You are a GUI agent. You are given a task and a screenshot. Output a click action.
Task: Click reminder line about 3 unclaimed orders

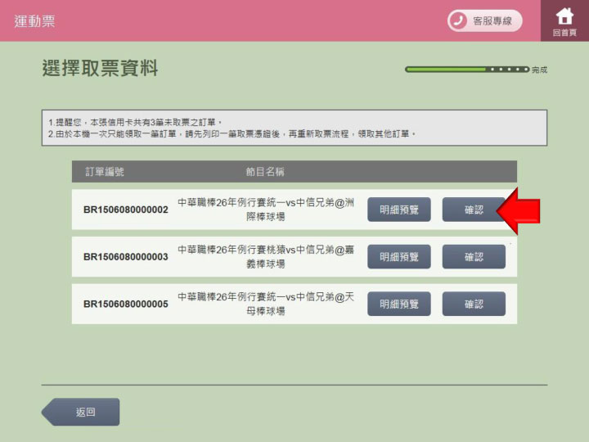[x=135, y=122]
